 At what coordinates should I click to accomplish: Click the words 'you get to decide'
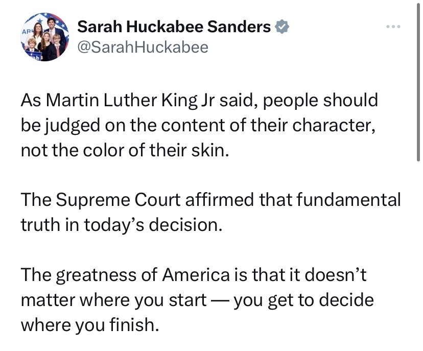304,299
